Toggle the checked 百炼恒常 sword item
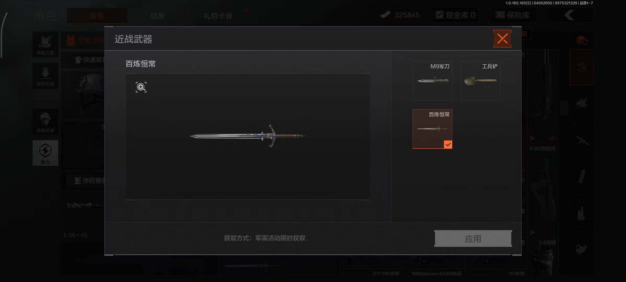Viewport: 626px width, 282px height. pyautogui.click(x=432, y=129)
